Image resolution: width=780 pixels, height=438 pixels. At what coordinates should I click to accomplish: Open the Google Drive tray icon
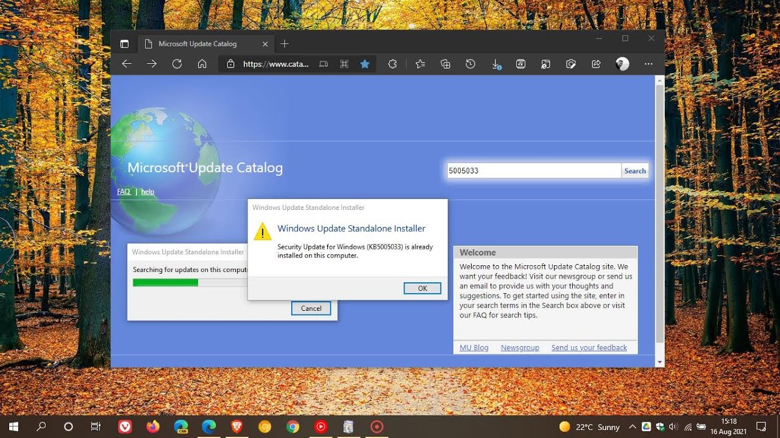click(647, 427)
